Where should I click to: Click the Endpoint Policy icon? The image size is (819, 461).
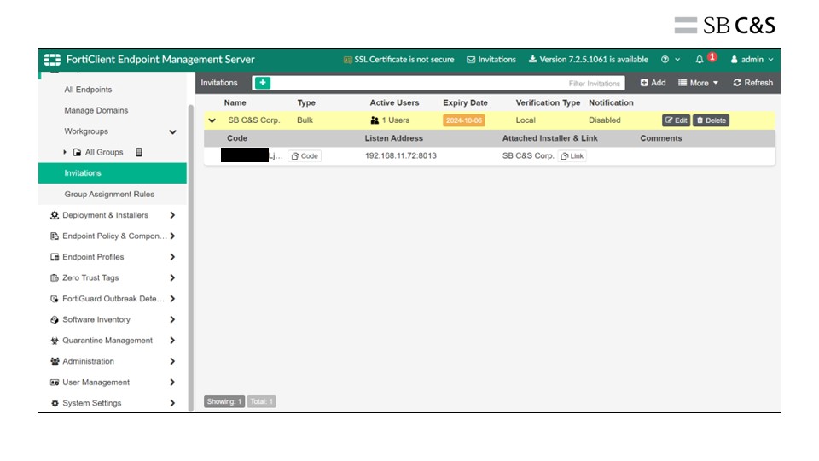tap(55, 236)
